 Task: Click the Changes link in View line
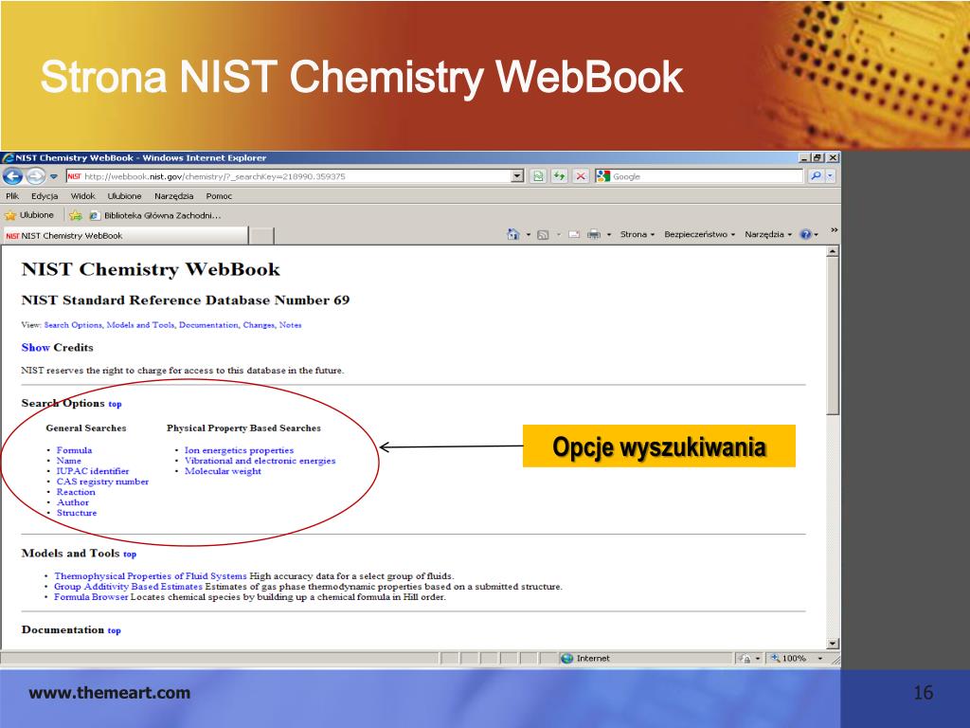tap(259, 325)
